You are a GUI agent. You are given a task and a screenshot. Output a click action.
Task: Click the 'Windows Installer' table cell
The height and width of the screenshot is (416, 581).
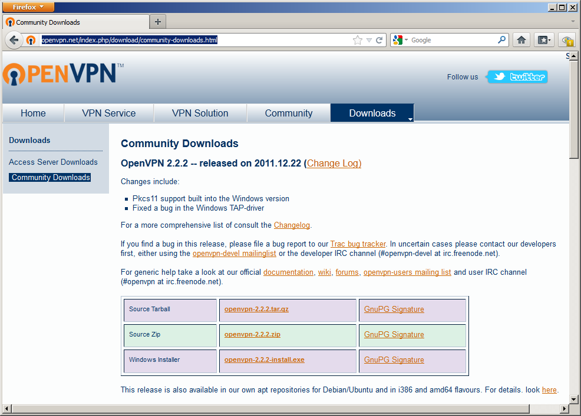pyautogui.click(x=170, y=361)
